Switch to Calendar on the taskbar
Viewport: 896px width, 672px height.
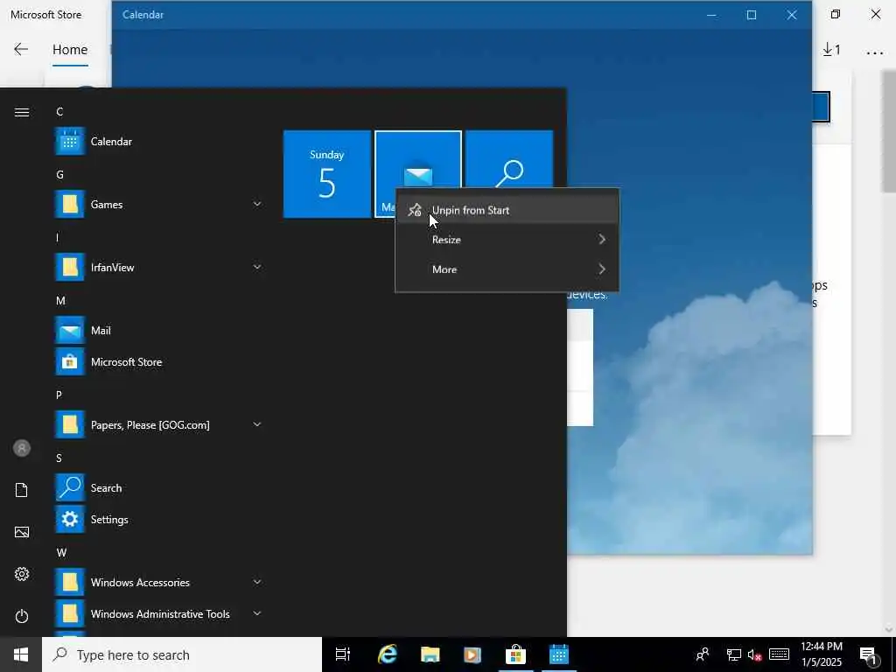pyautogui.click(x=558, y=654)
